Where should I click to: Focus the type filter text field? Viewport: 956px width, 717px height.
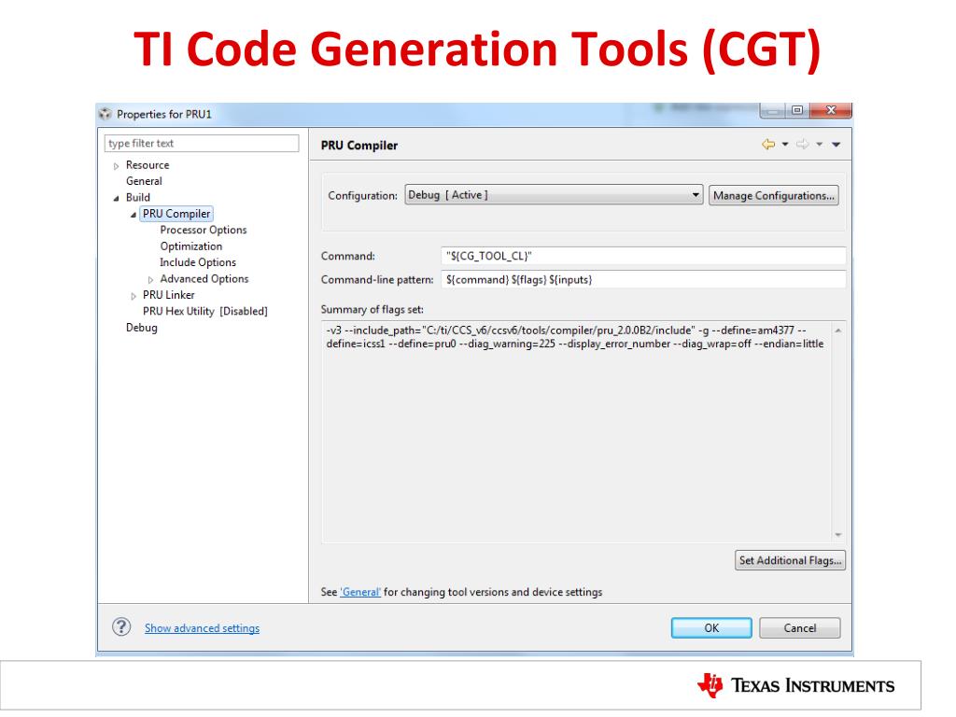coord(202,143)
